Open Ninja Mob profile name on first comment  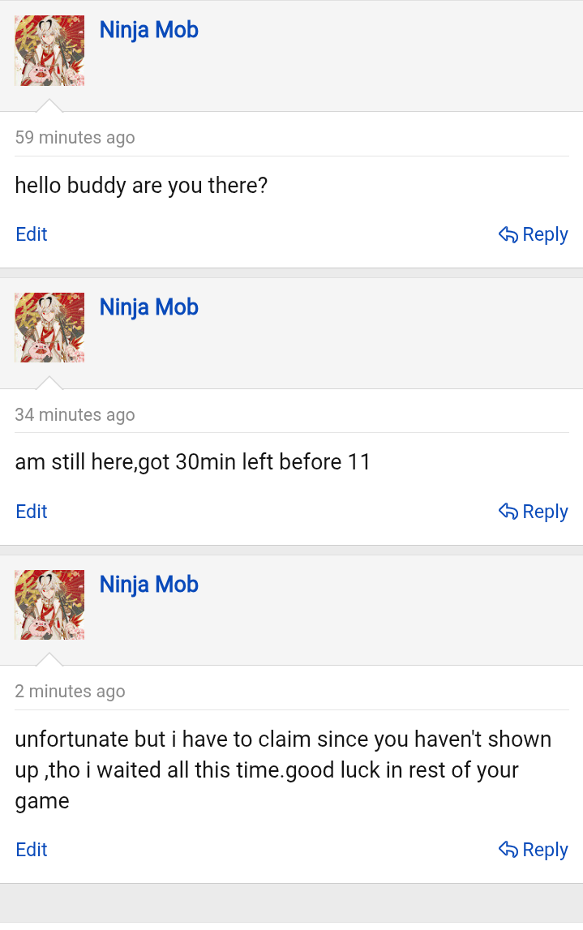pyautogui.click(x=149, y=30)
